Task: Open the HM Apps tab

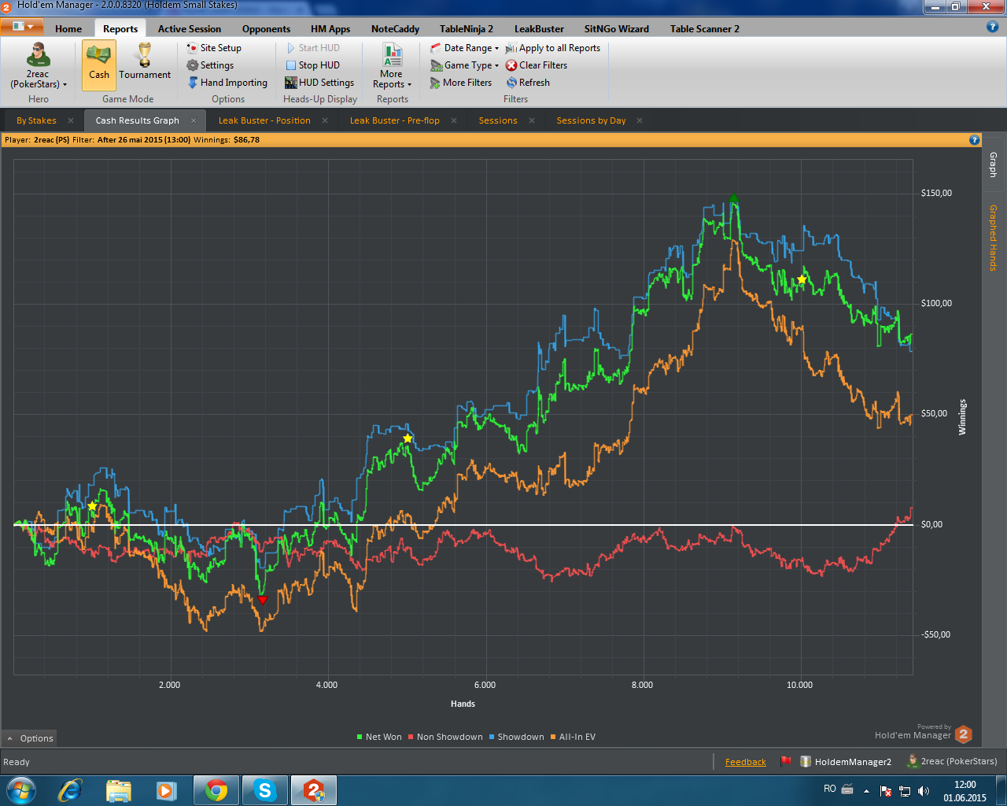Action: pos(330,29)
